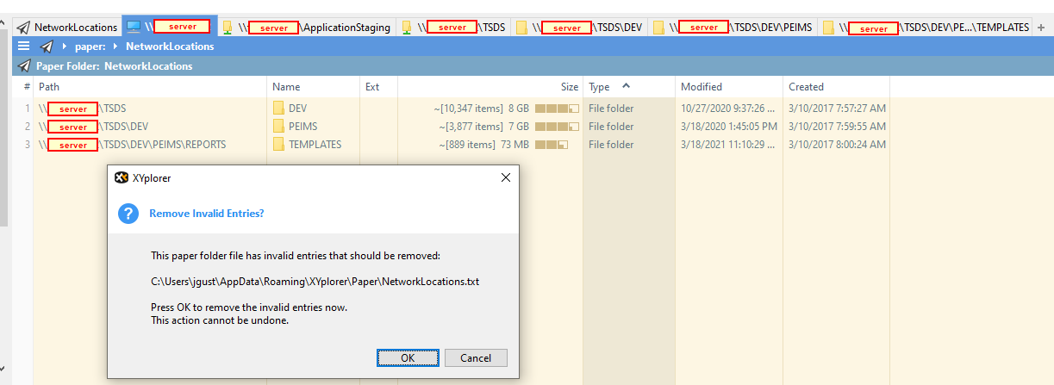Screen dimensions: 1054x385
Task: Click the size bar graph for DEV
Action: coord(557,109)
